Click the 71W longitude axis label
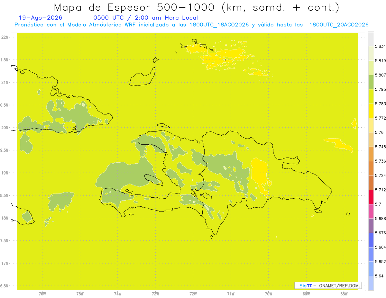 point(231,294)
